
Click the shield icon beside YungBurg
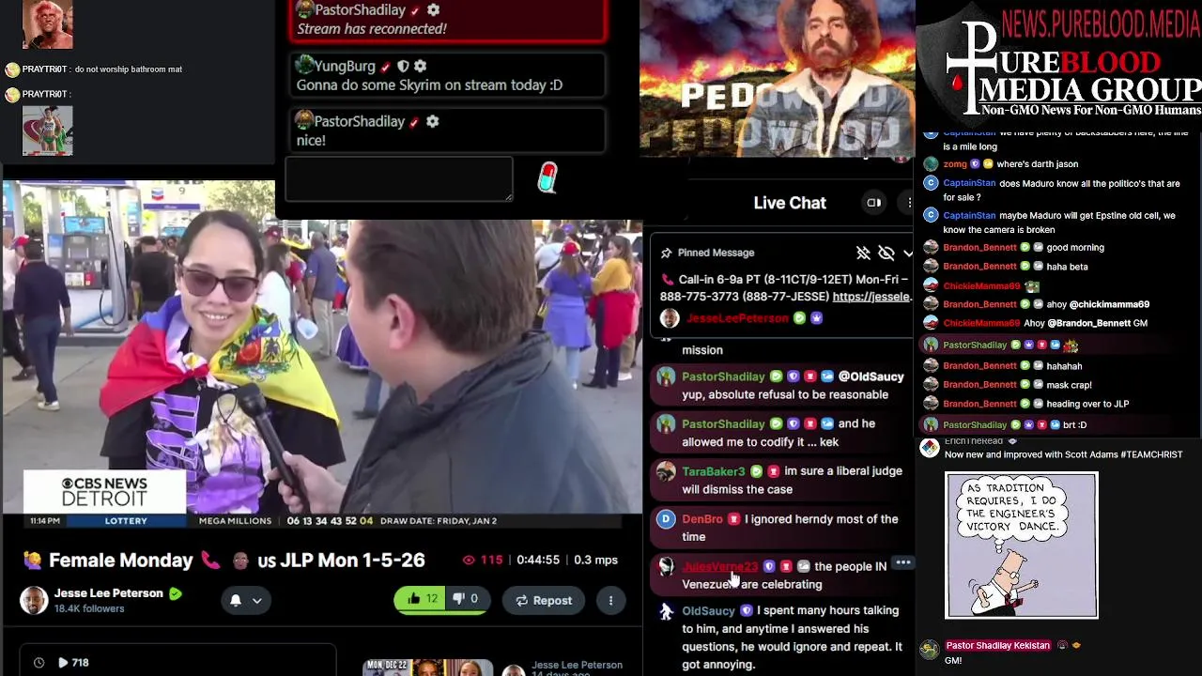coord(403,67)
